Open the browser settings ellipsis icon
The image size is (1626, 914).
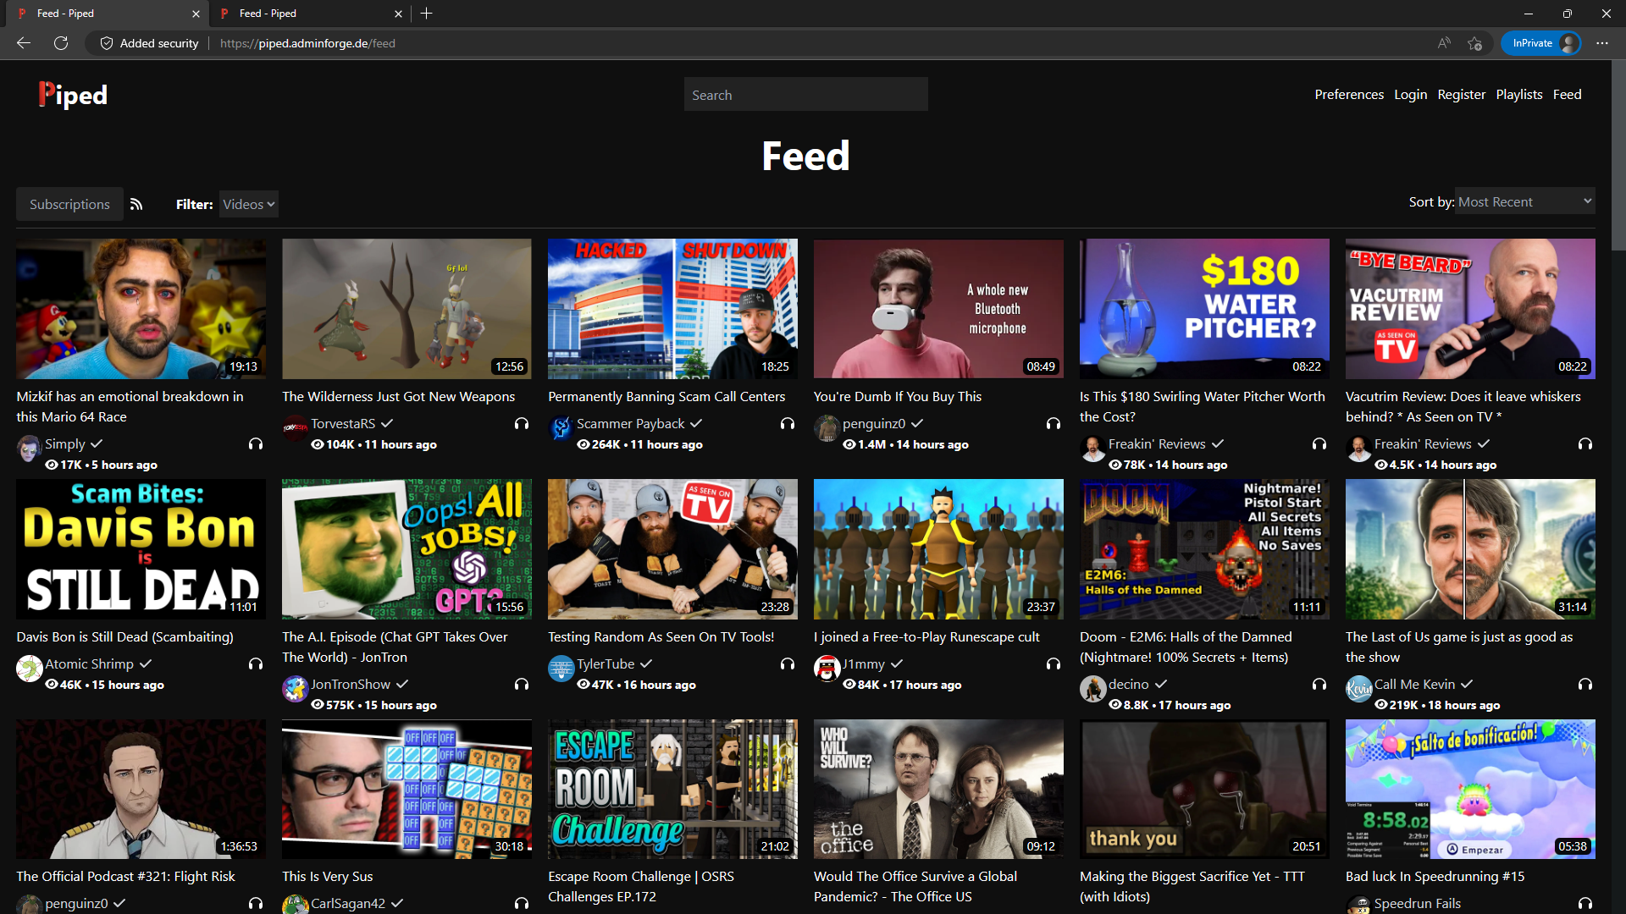click(1603, 42)
